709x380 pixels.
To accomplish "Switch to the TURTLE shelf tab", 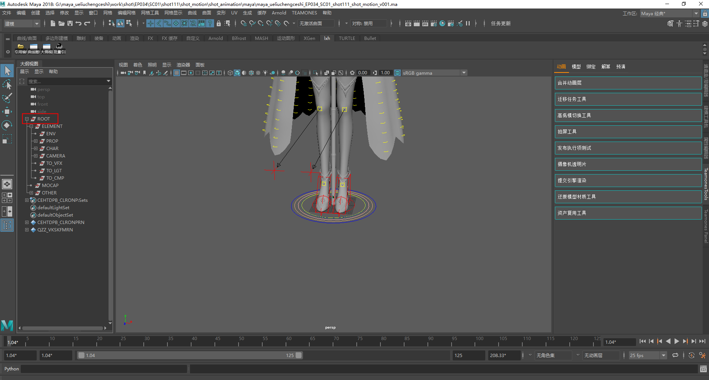I will [x=347, y=38].
